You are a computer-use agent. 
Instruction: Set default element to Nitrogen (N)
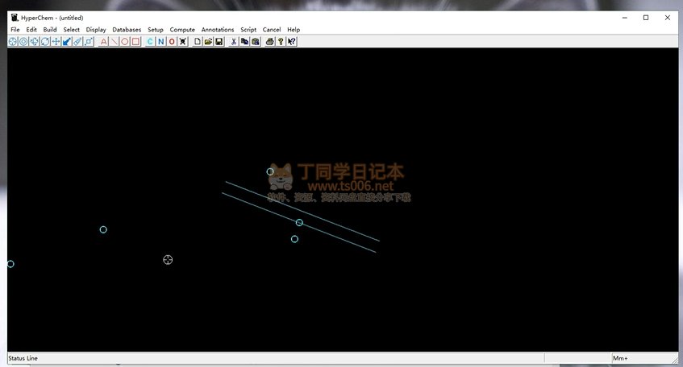click(x=160, y=41)
